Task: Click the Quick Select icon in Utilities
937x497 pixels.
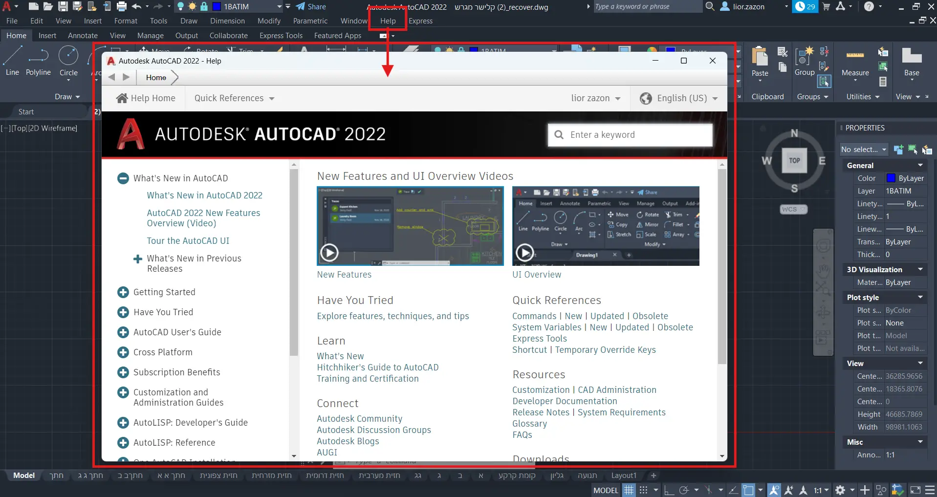Action: click(883, 52)
